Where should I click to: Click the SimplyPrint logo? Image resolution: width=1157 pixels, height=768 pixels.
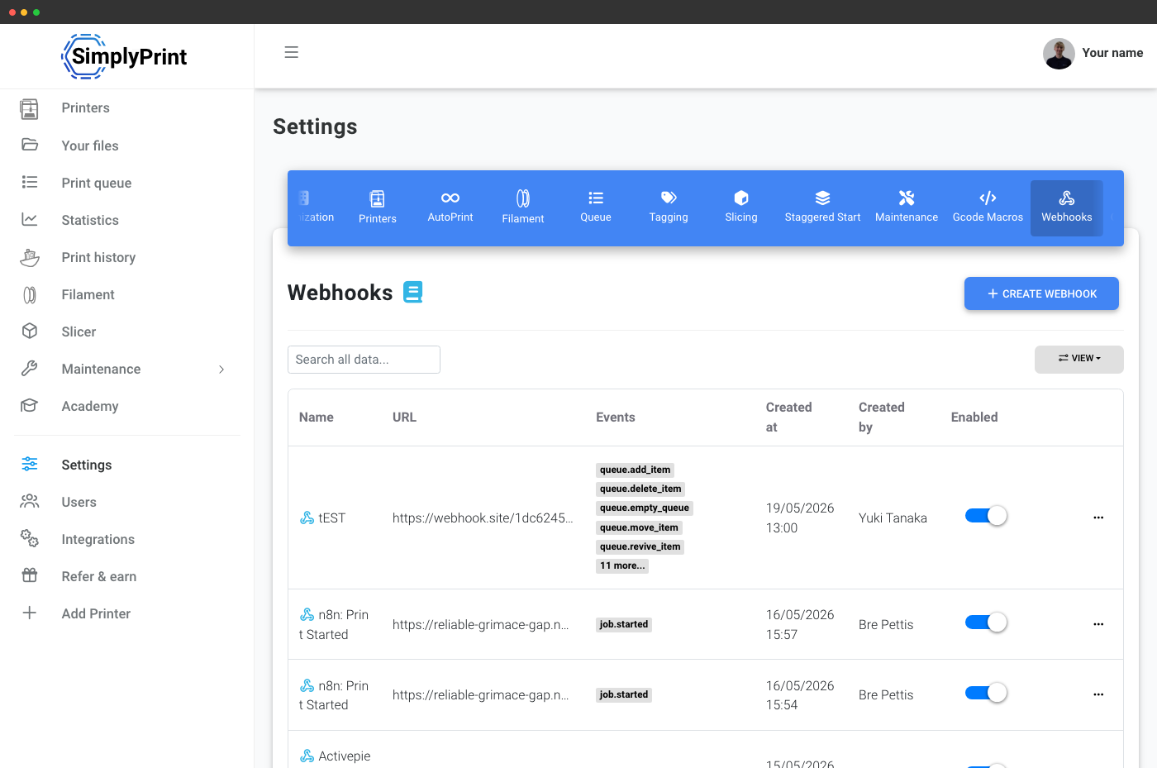[x=125, y=56]
